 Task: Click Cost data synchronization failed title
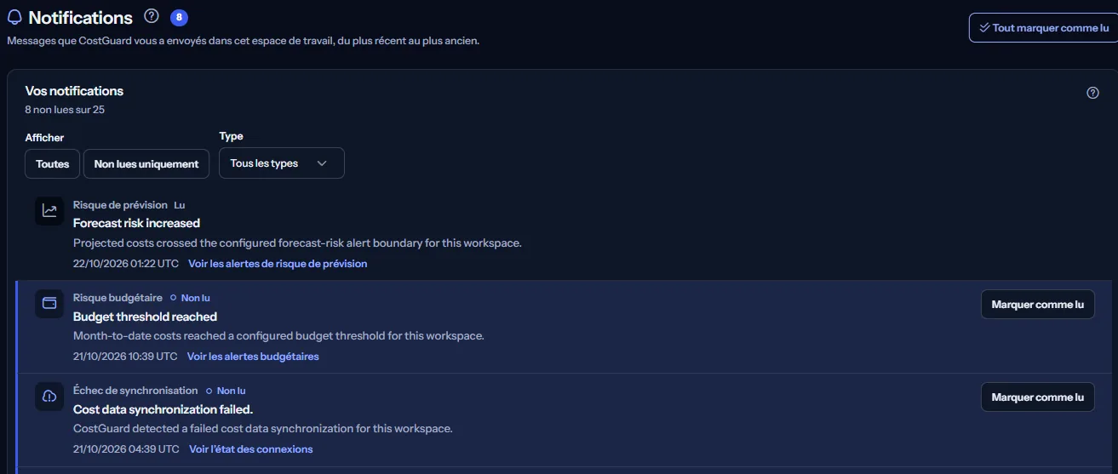[163, 409]
